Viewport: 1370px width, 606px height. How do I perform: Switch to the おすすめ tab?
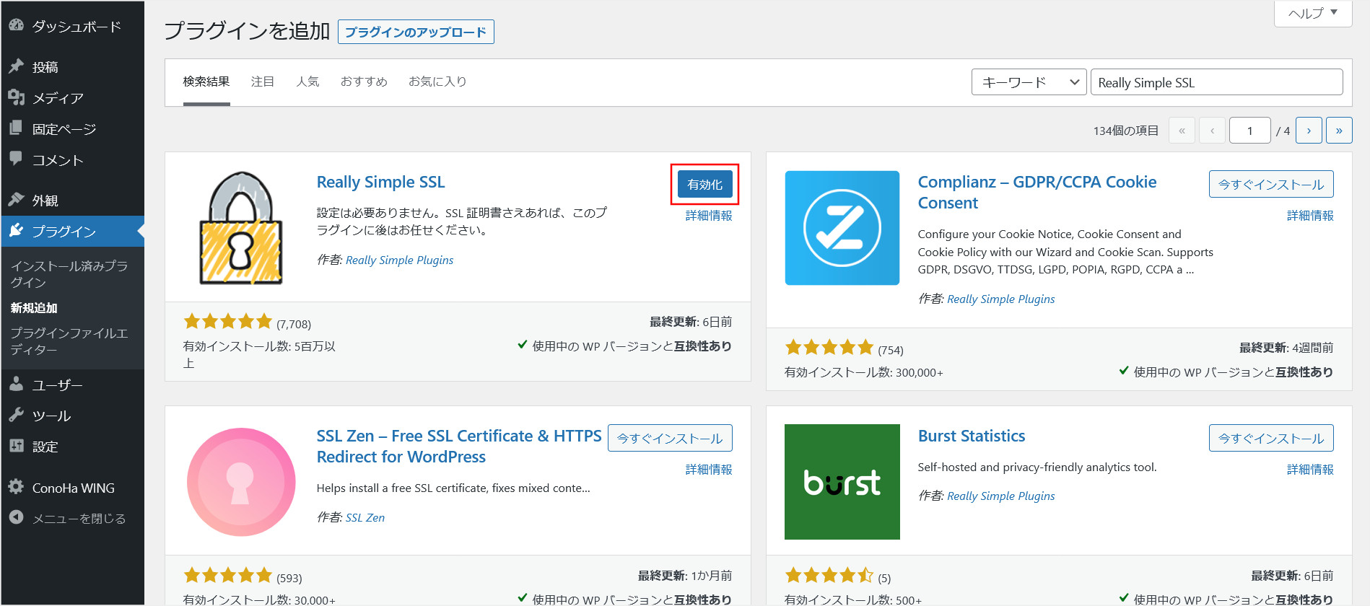(x=364, y=82)
